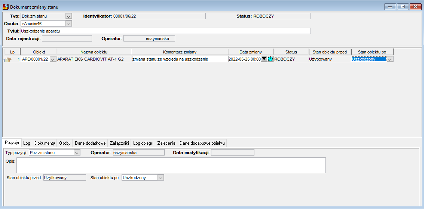Open the Obiekt APE/00001/22 dropdown
Viewport: 425px width, 209px height.
[53, 59]
